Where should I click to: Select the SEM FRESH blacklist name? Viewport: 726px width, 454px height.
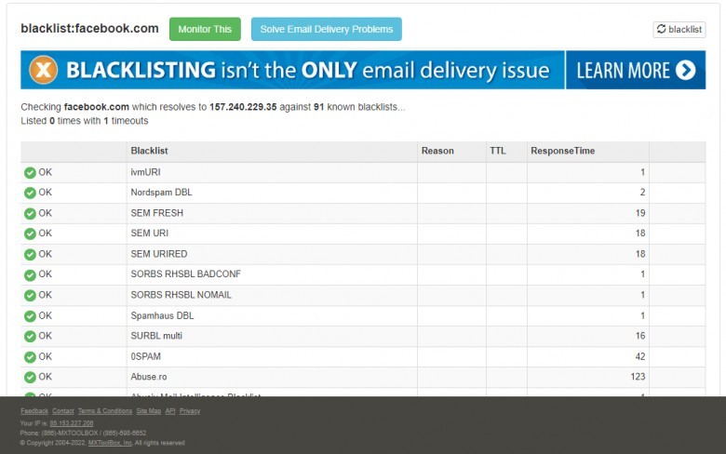[x=157, y=213]
